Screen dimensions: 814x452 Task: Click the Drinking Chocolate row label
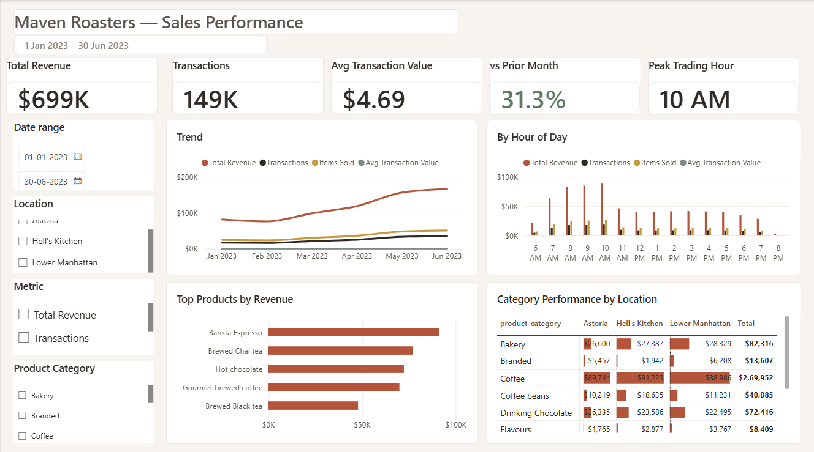(x=536, y=413)
